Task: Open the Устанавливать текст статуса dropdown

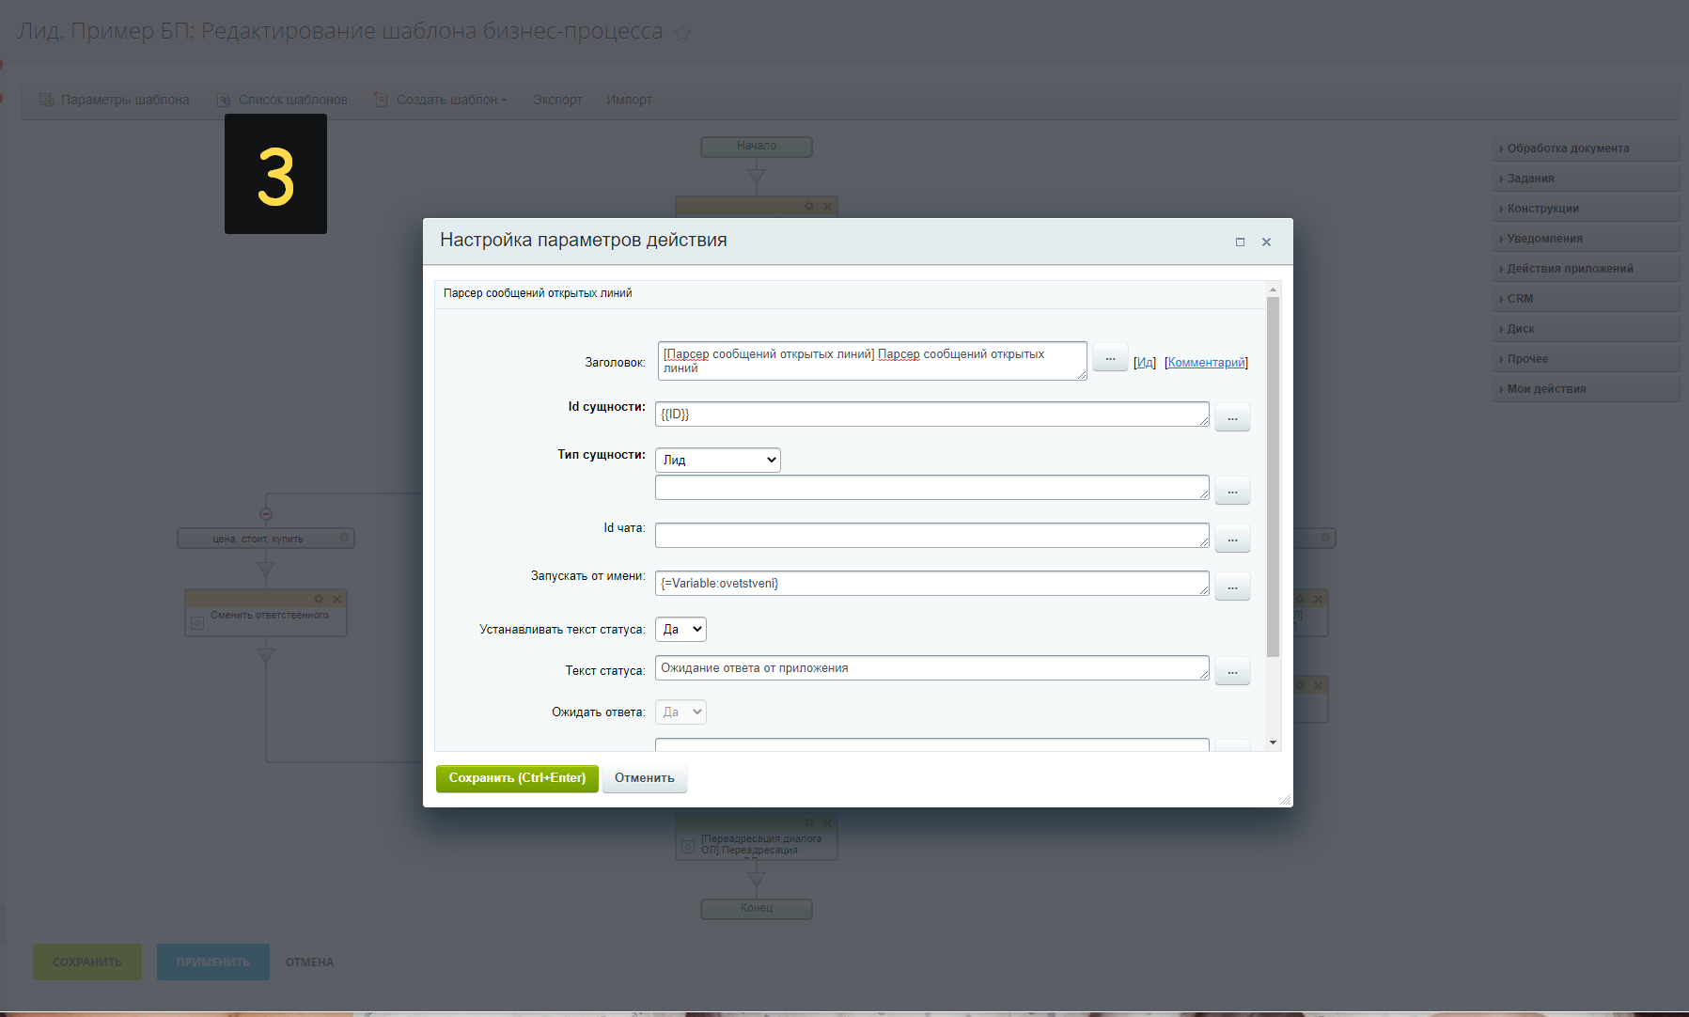Action: tap(680, 630)
